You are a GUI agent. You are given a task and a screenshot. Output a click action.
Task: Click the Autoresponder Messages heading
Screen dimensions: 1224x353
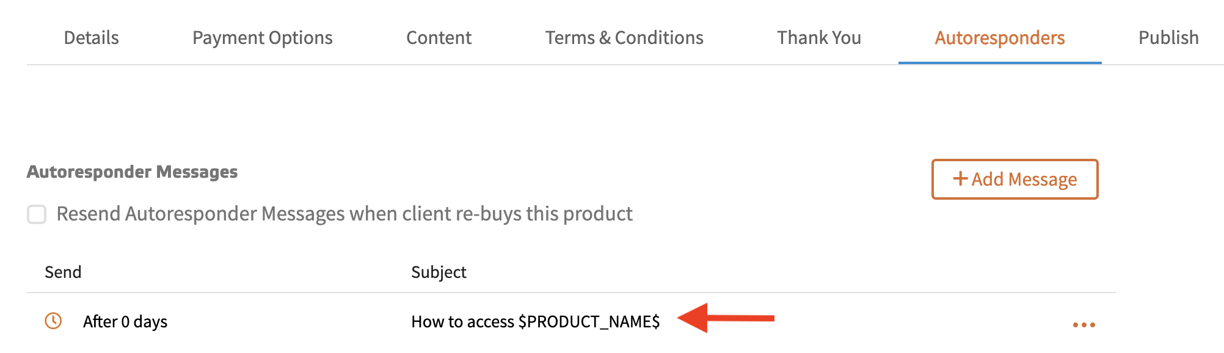[132, 172]
